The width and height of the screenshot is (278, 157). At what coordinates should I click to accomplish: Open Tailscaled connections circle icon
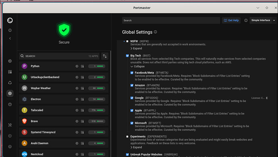pos(77,110)
